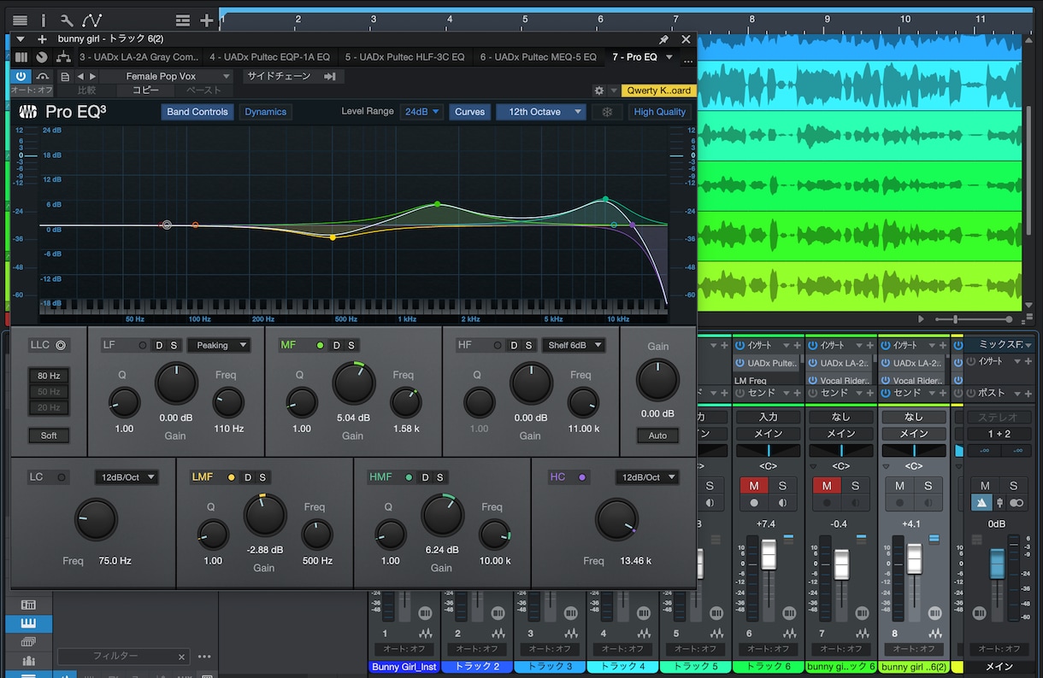
Task: Open the gear settings icon near Qwerty Keyboard
Action: (601, 91)
